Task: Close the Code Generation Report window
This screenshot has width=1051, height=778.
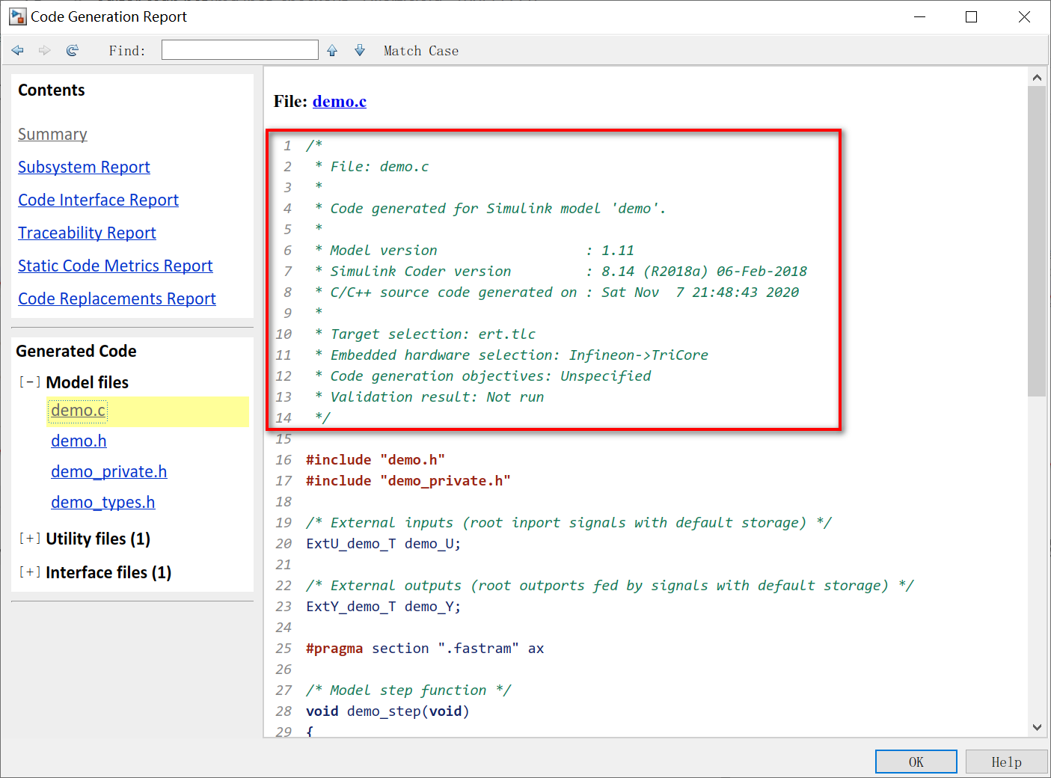Action: coord(1024,16)
